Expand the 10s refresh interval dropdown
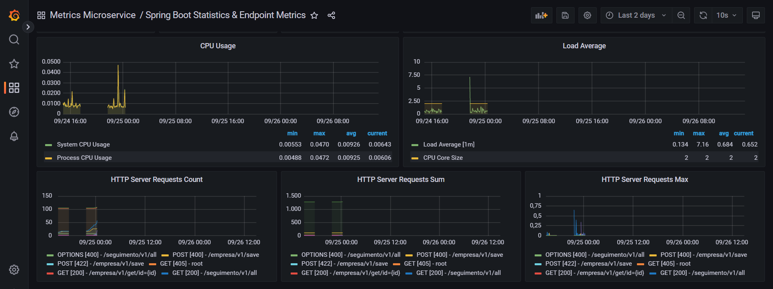This screenshot has height=289, width=773. (x=726, y=15)
